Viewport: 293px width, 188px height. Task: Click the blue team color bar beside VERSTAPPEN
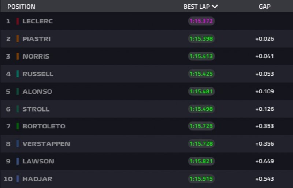tap(18, 144)
